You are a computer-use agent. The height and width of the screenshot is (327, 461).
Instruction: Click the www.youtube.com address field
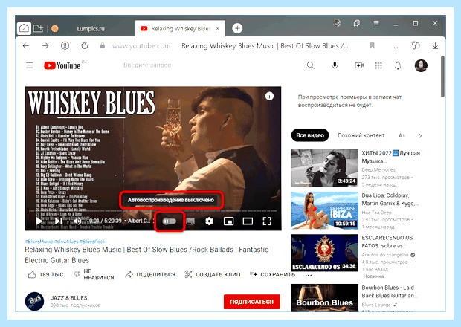point(141,46)
